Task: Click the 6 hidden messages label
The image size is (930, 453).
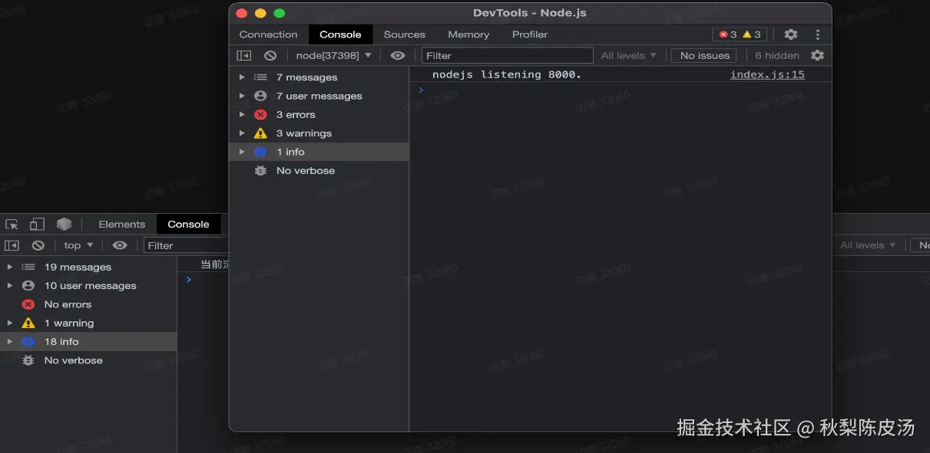Action: pos(776,55)
